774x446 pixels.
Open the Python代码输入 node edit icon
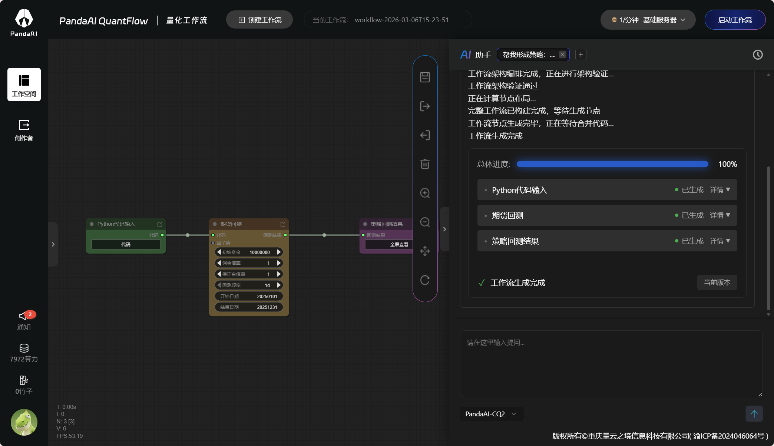(x=160, y=224)
